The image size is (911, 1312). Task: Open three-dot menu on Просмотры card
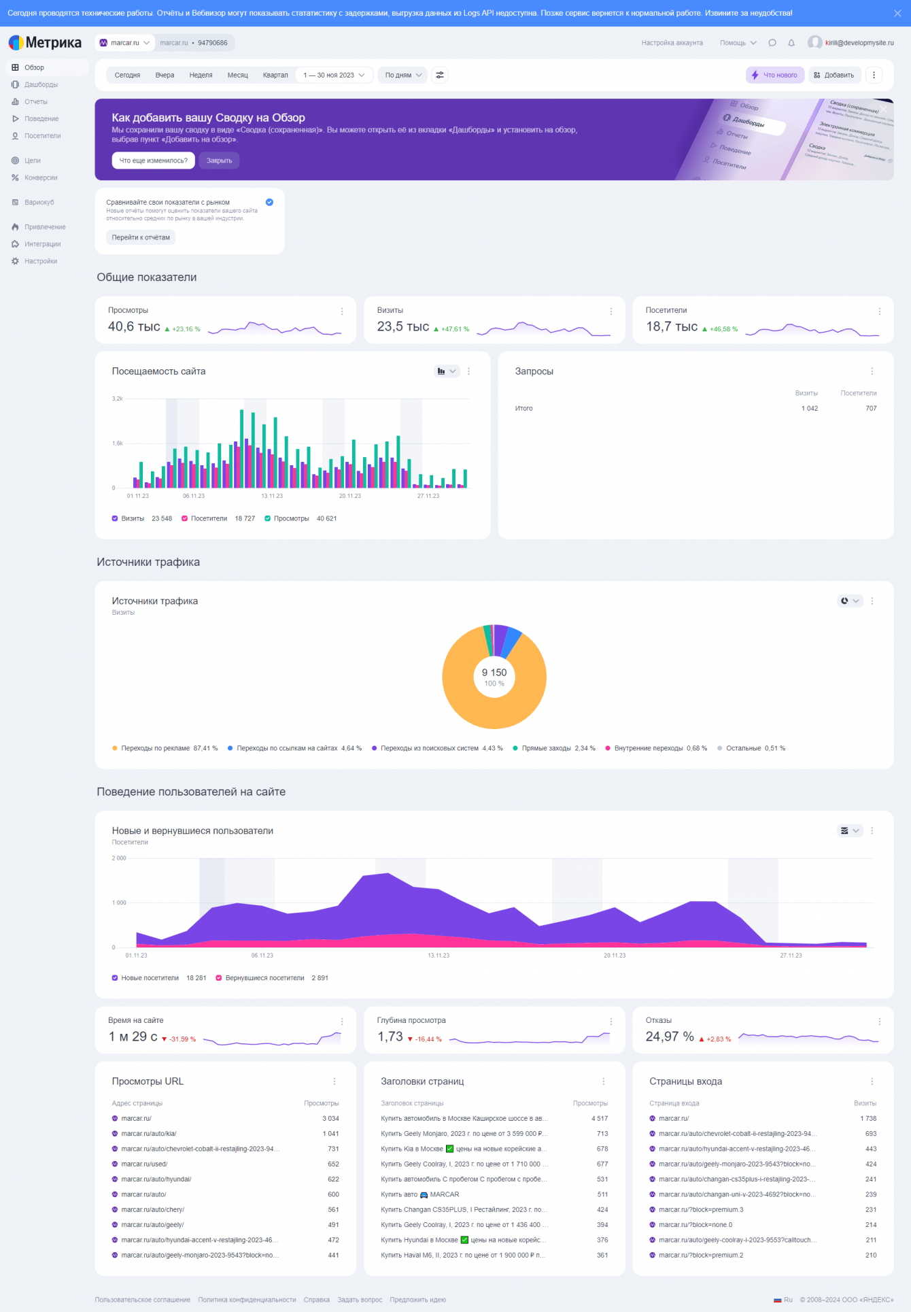tap(342, 312)
